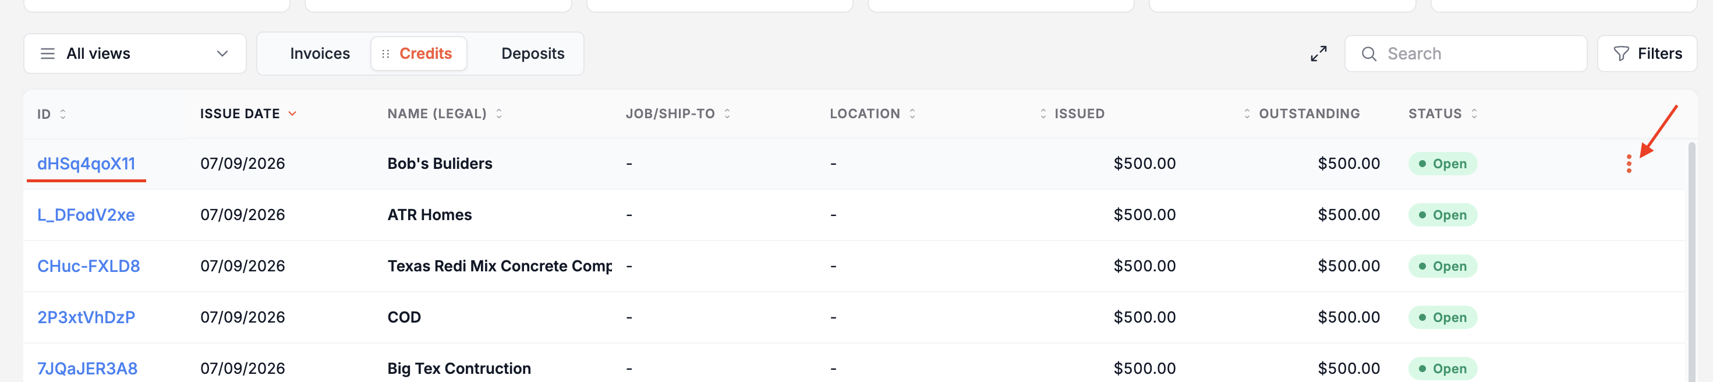This screenshot has width=1713, height=382.
Task: Switch to the Deposits tab
Action: [533, 54]
